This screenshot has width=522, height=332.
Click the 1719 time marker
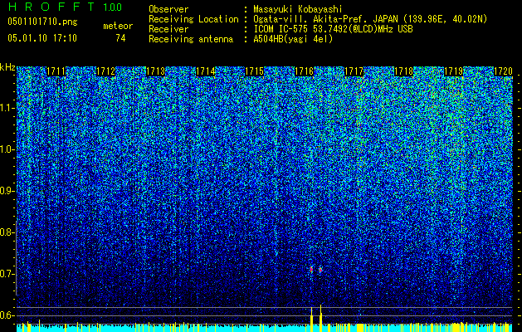click(453, 71)
